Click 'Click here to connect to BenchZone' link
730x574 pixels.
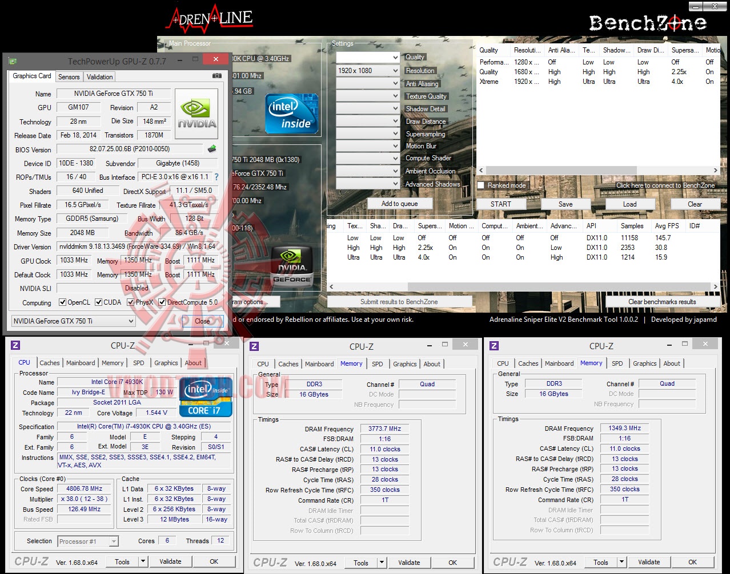[x=665, y=185]
